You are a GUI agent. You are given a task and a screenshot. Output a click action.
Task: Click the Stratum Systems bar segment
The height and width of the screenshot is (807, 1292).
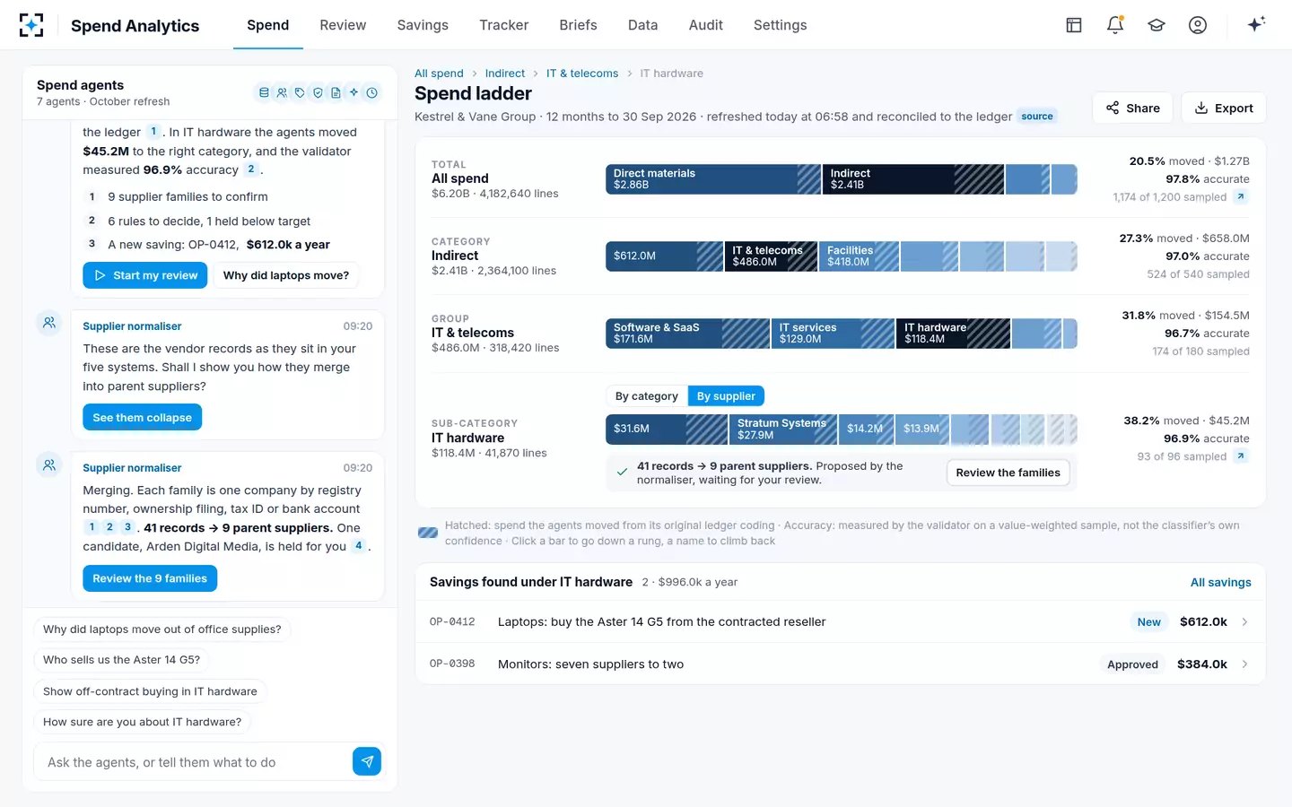[x=783, y=429]
